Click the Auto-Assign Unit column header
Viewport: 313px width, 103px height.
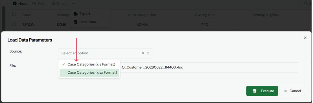[142, 15]
